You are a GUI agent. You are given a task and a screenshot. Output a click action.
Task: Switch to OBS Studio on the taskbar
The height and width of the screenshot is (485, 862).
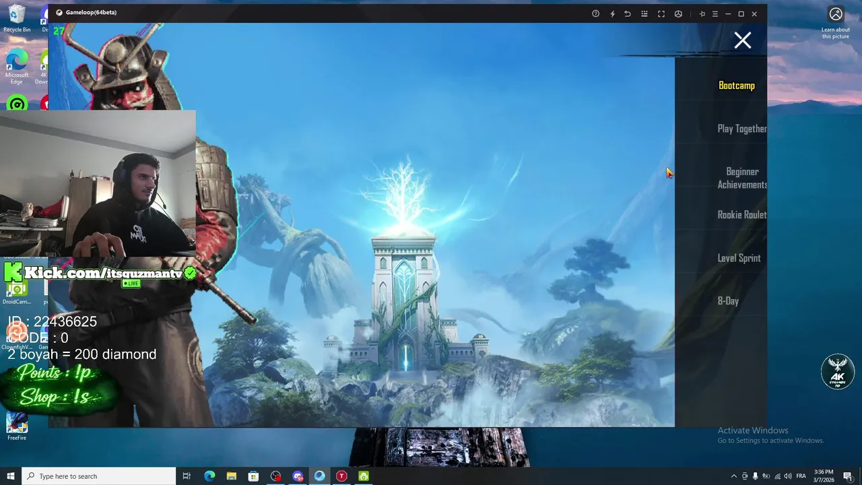(275, 476)
